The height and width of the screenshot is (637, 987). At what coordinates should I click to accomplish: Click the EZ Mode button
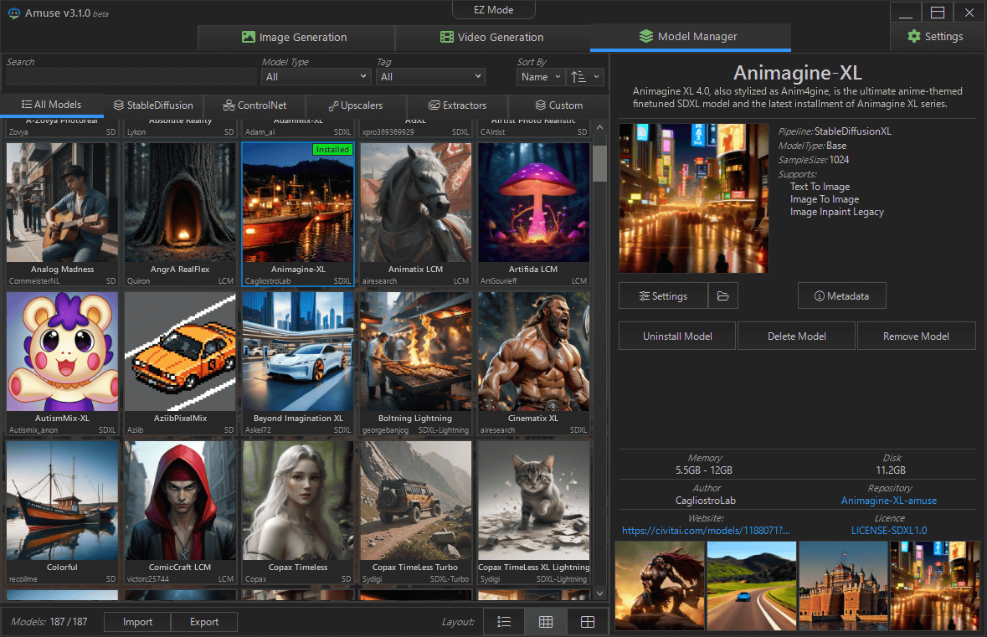point(494,10)
